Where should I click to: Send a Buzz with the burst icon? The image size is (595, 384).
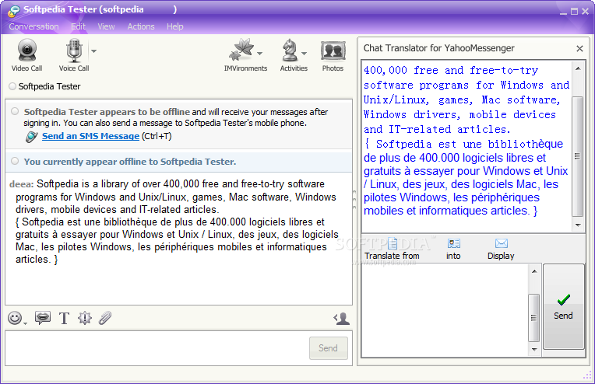[85, 318]
